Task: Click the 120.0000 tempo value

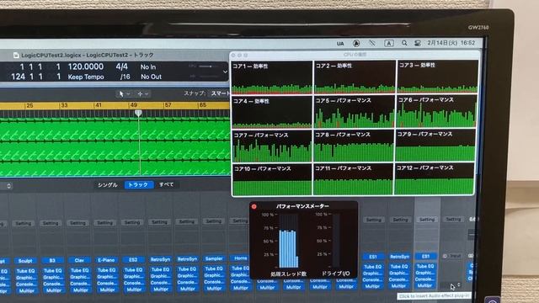Action: point(86,66)
